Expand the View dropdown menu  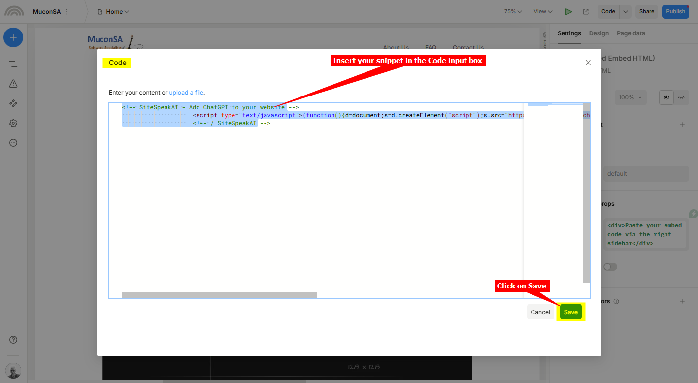coord(543,12)
